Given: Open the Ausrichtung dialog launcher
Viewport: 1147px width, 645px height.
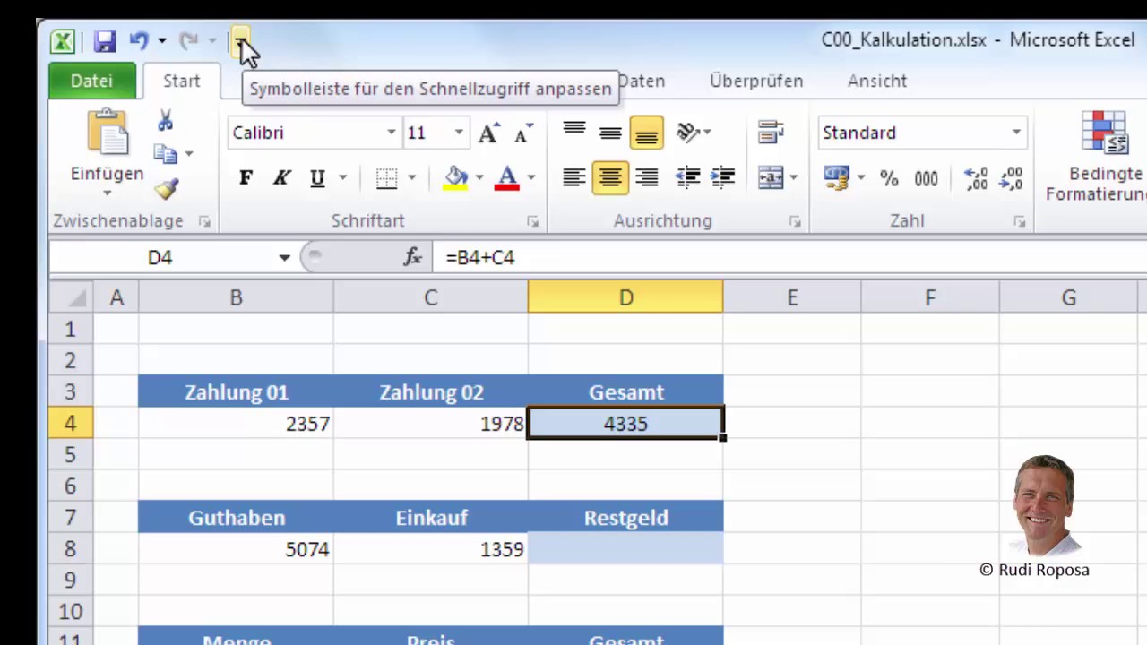Looking at the screenshot, I should point(796,221).
